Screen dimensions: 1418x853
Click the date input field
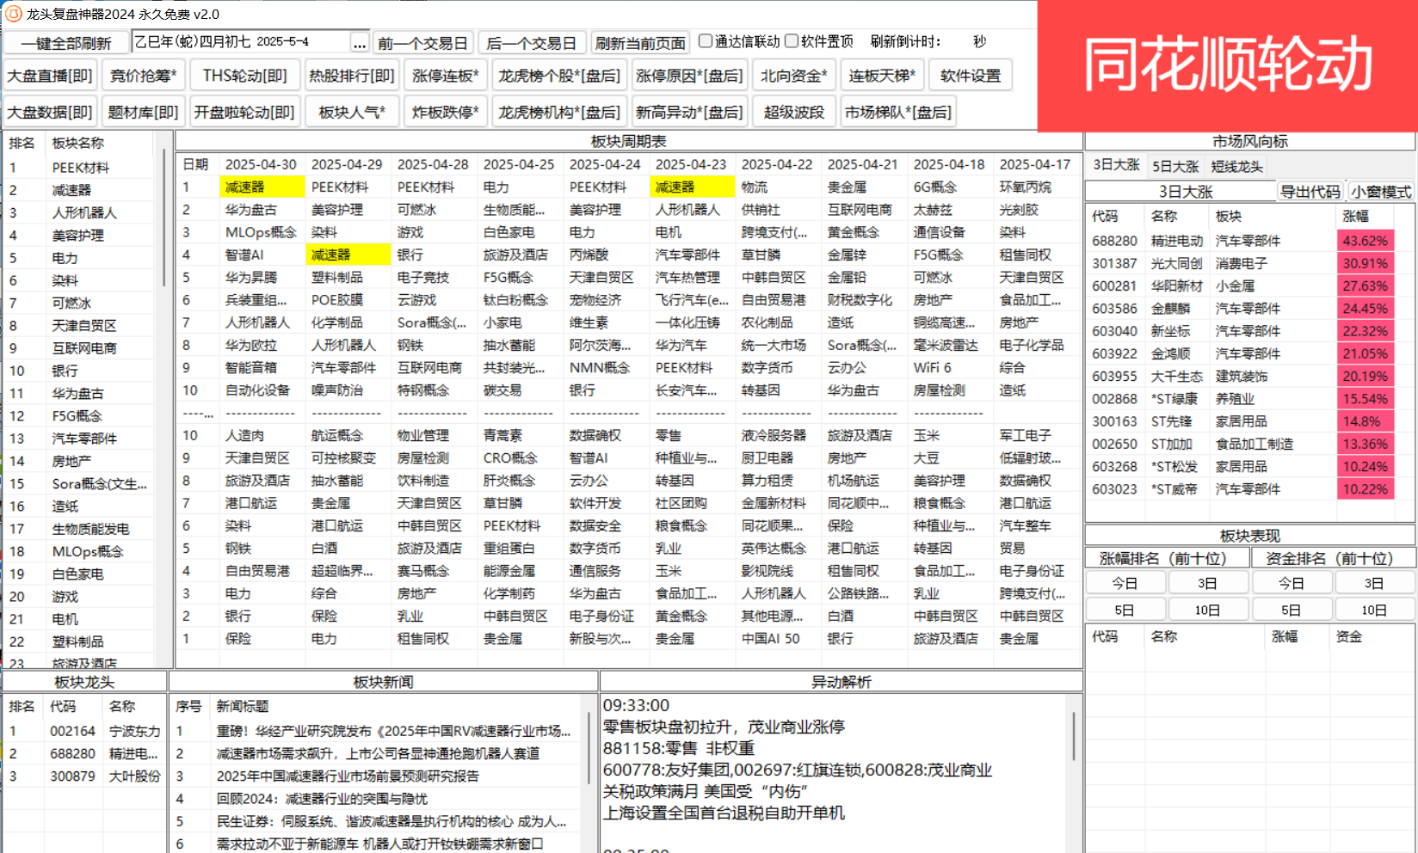[x=241, y=42]
